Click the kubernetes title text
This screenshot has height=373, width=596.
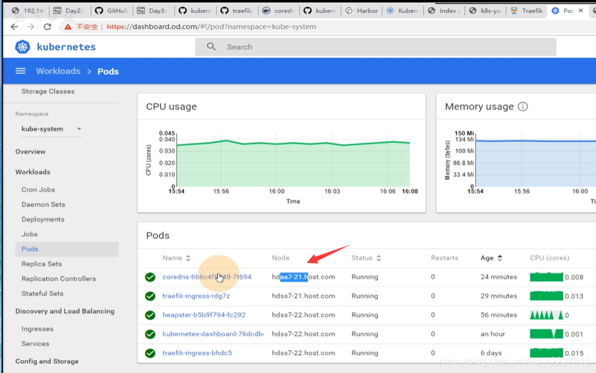66,46
